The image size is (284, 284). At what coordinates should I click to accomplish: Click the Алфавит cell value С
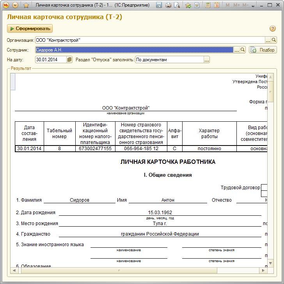click(x=175, y=149)
